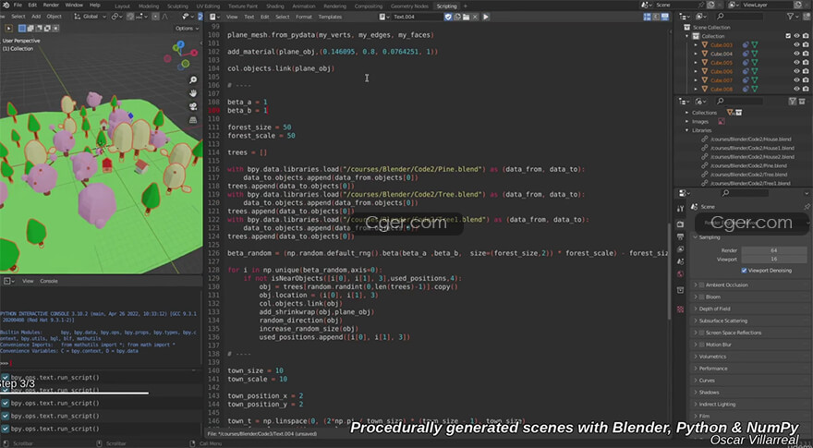Image resolution: width=813 pixels, height=448 pixels.
Task: Run the script with the play icon
Action: coord(486,17)
